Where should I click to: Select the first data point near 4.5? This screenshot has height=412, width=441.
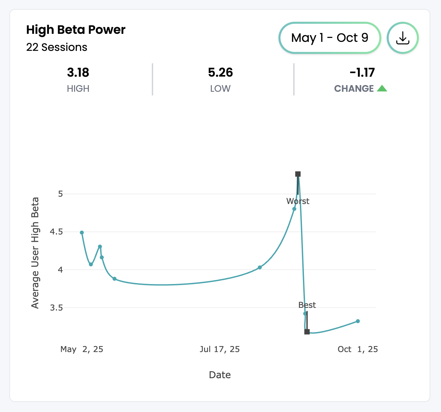point(82,232)
